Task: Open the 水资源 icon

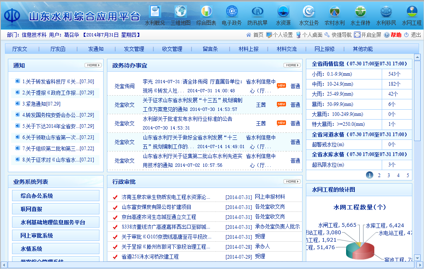Action: coord(283,12)
